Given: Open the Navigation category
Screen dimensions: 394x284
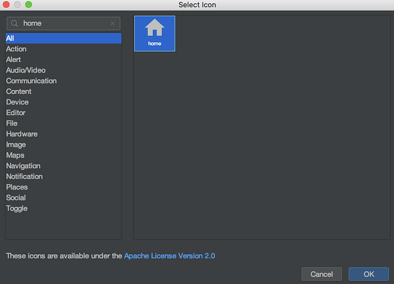Looking at the screenshot, I should click(64, 166).
